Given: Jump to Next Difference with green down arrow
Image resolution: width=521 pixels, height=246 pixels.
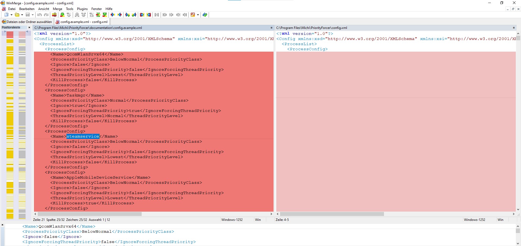Looking at the screenshot, I should point(62,15).
